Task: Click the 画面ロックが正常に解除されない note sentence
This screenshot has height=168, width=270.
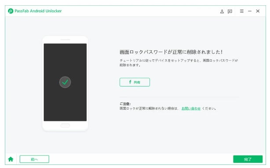Action: click(x=149, y=108)
